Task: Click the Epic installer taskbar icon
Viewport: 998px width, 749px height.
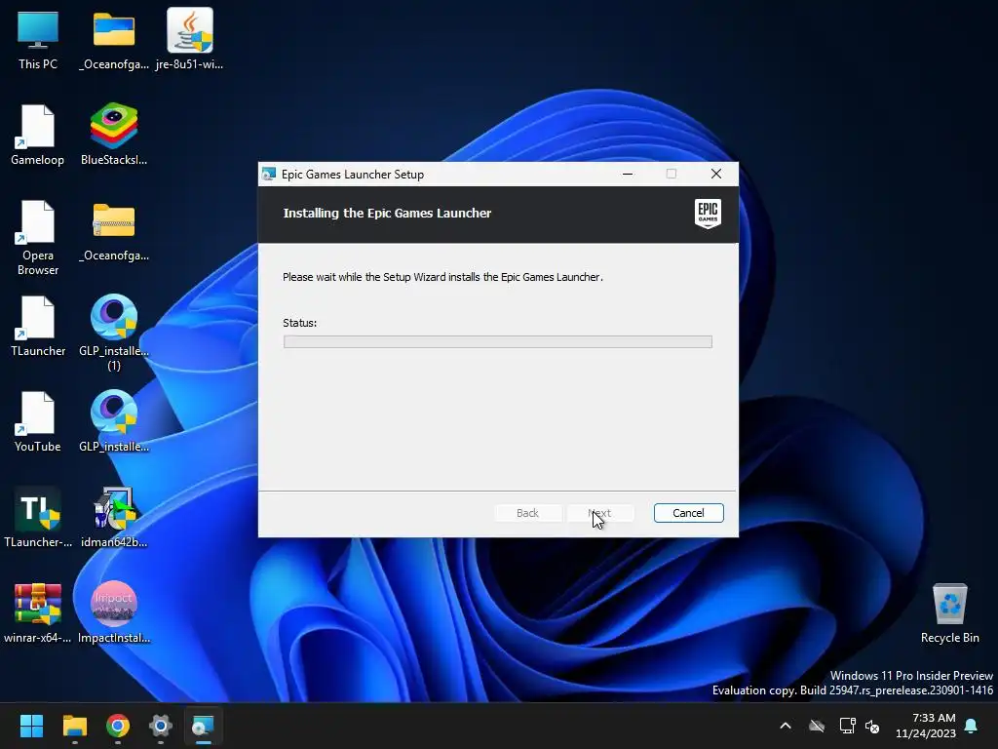Action: (x=203, y=726)
